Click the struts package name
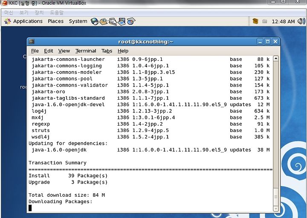Viewport: 307px width, 218px height. click(41, 130)
